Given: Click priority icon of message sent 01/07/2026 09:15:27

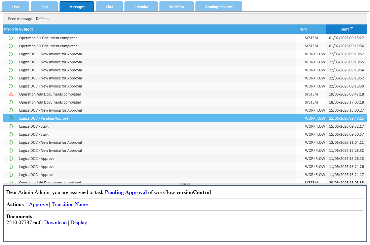Looking at the screenshot, I should tap(11, 38).
